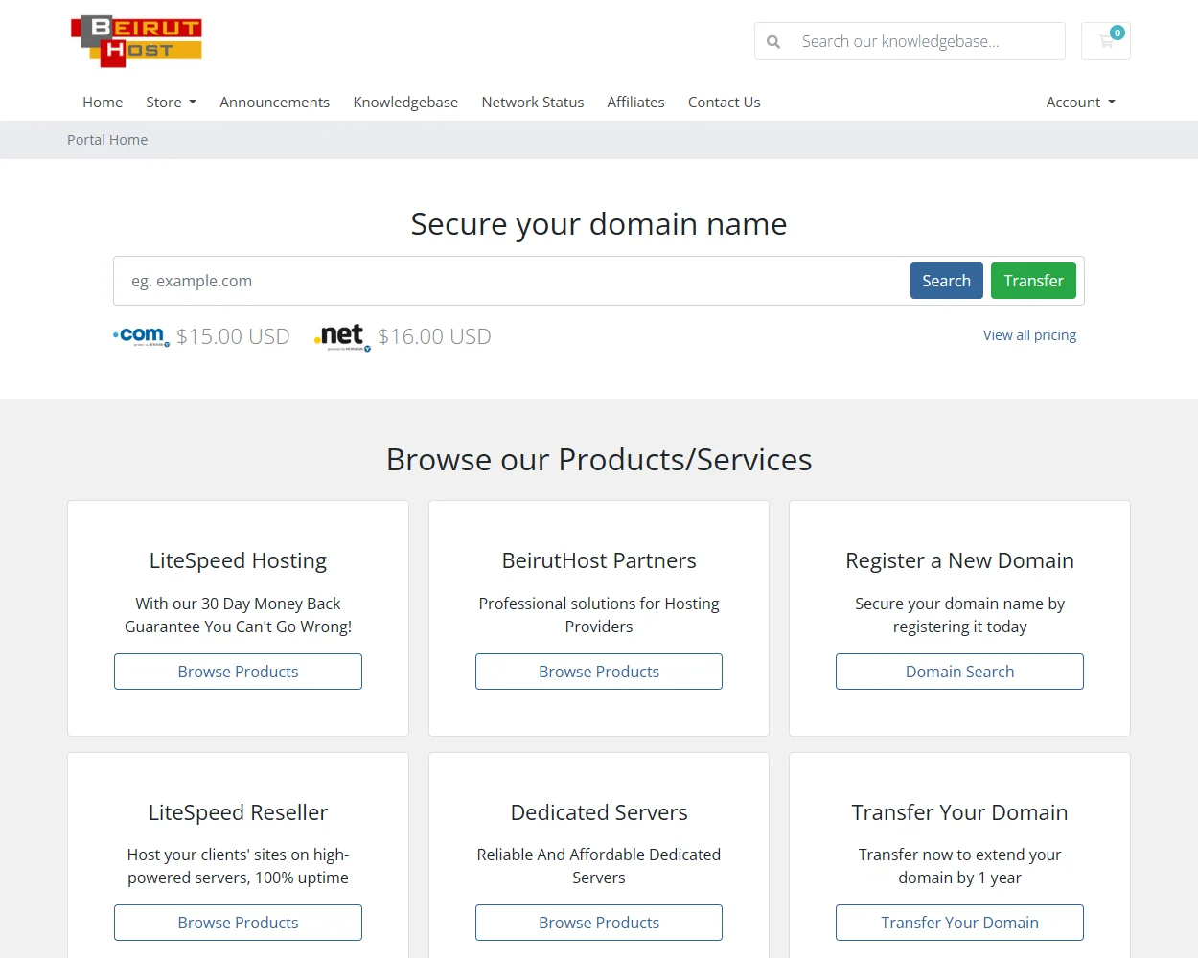This screenshot has height=958, width=1198.
Task: View Network Status page
Action: tap(533, 103)
